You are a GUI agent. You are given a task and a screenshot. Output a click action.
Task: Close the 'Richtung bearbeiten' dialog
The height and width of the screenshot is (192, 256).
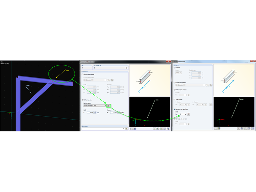(x=253, y=61)
